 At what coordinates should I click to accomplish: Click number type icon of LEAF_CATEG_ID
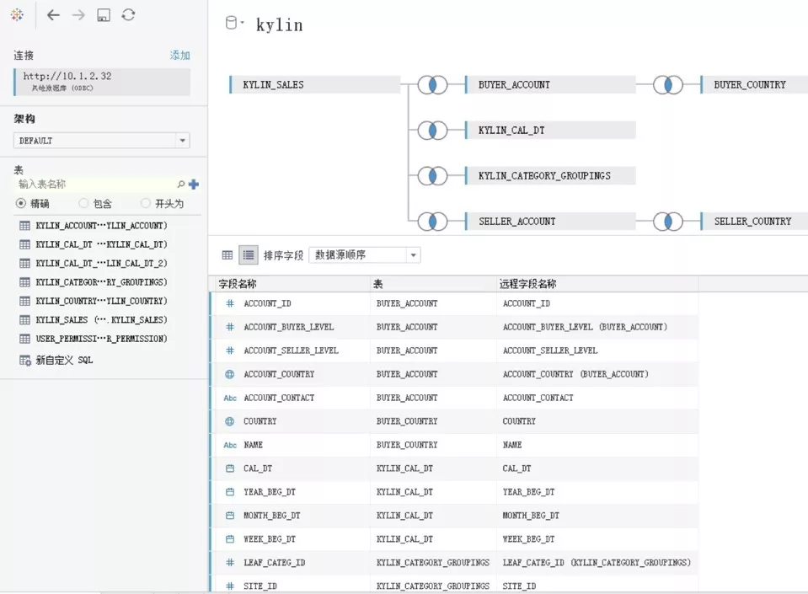[x=230, y=563]
